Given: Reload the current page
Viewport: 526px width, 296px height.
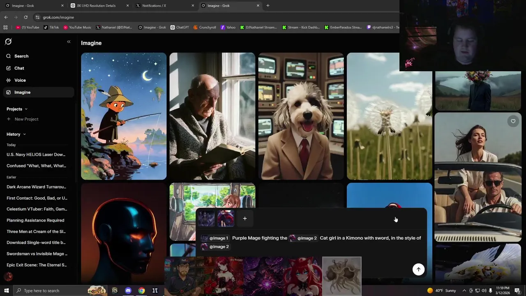Looking at the screenshot, I should click(25, 17).
